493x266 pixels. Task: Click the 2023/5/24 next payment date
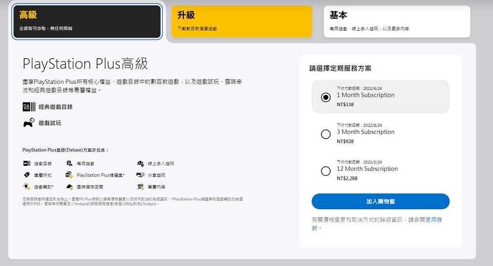pyautogui.click(x=373, y=162)
